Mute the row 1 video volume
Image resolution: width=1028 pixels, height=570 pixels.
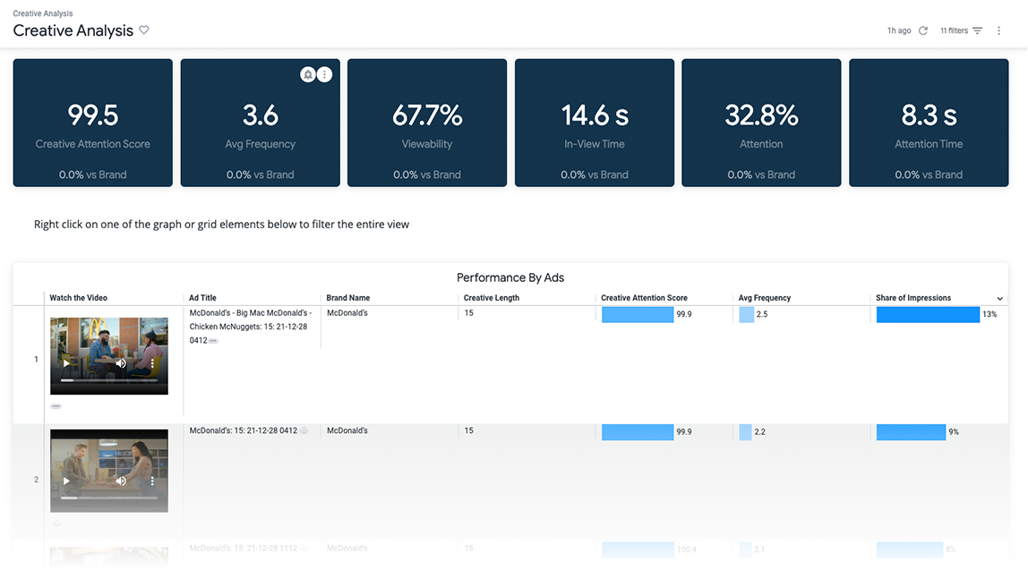(121, 363)
